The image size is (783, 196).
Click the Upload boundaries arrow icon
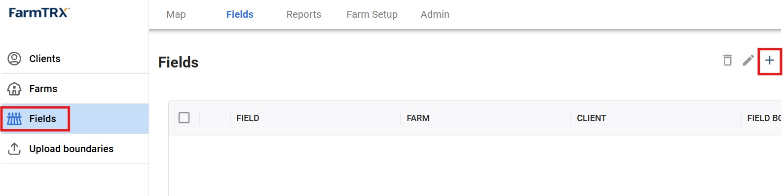click(x=14, y=149)
